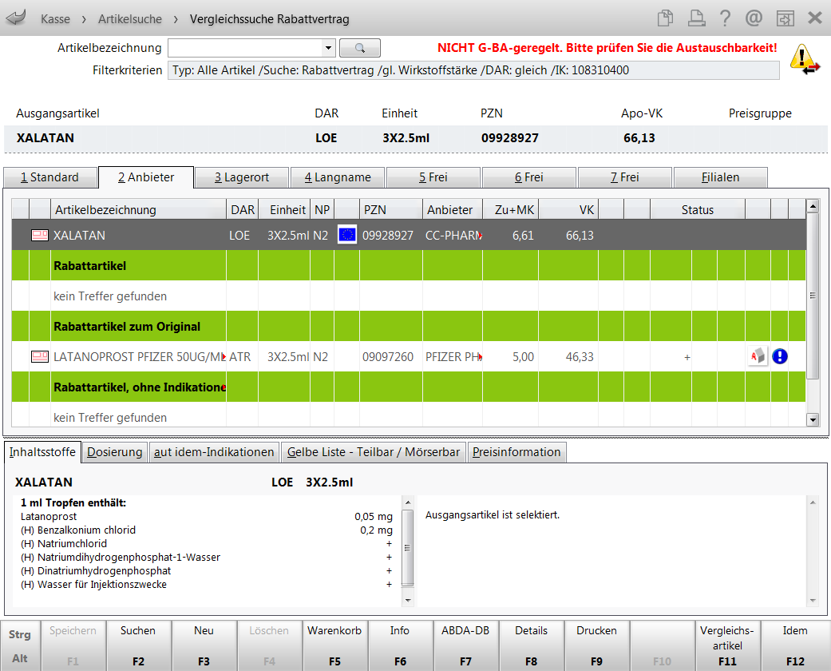The width and height of the screenshot is (831, 671).
Task: Click the blue exclamation info icon
Action: [x=780, y=356]
